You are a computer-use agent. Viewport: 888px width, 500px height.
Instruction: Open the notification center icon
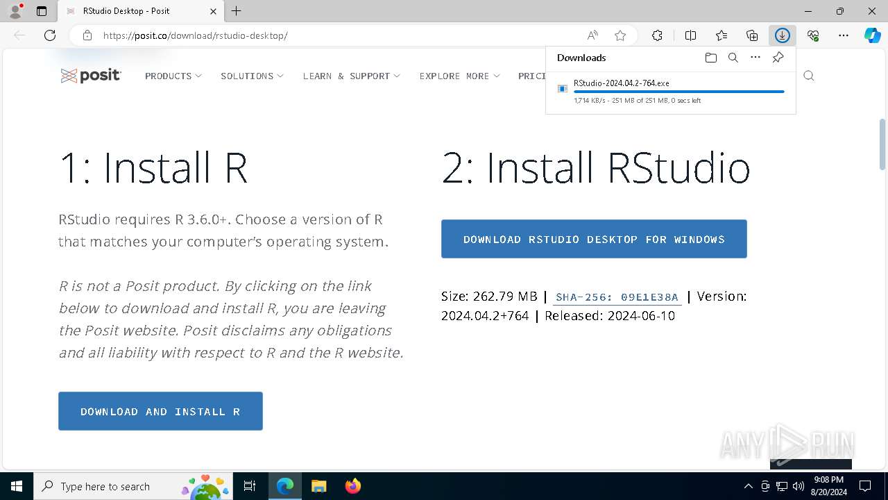865,486
